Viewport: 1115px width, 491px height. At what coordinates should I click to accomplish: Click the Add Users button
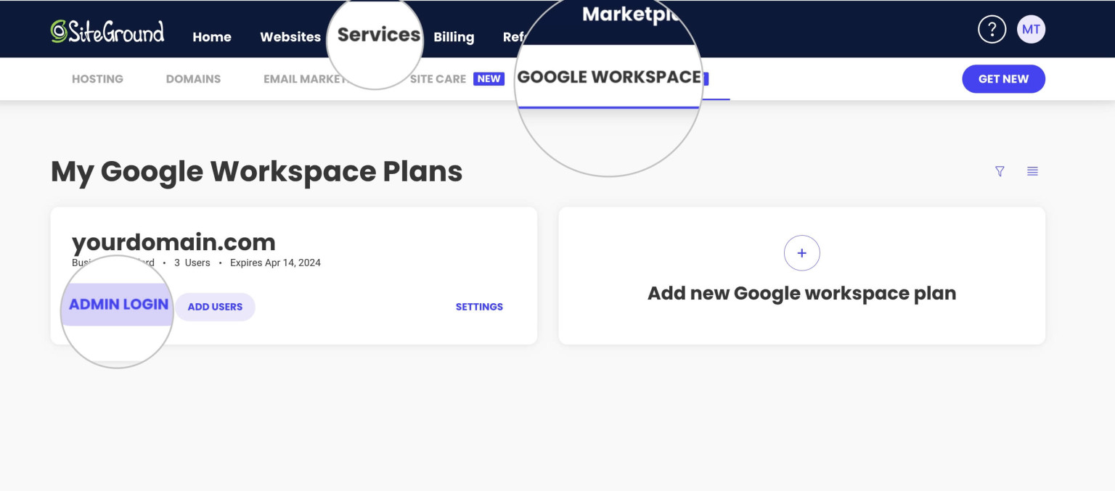[215, 307]
